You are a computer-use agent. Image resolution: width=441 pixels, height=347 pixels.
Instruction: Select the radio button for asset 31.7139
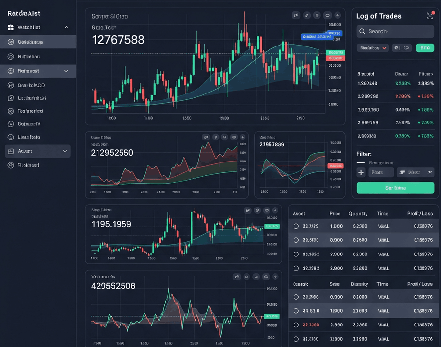296,226
